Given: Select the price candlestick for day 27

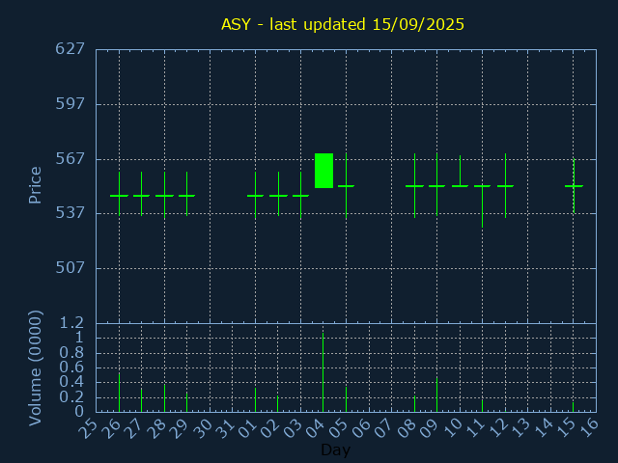Looking at the screenshot, I should (142, 194).
